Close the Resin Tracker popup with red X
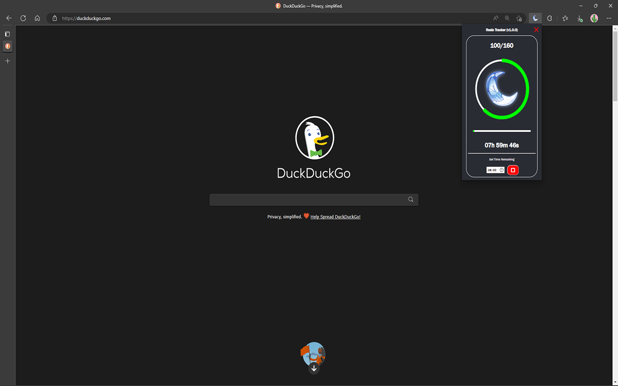618x386 pixels. pos(536,30)
